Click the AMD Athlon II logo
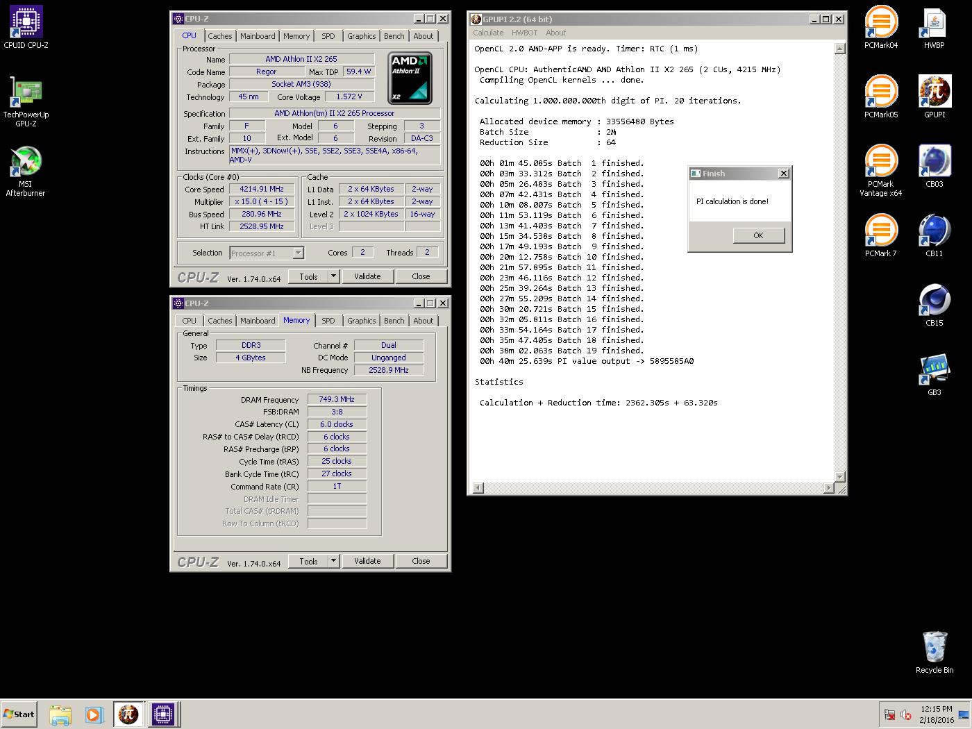Screen dimensions: 972x729 point(410,78)
